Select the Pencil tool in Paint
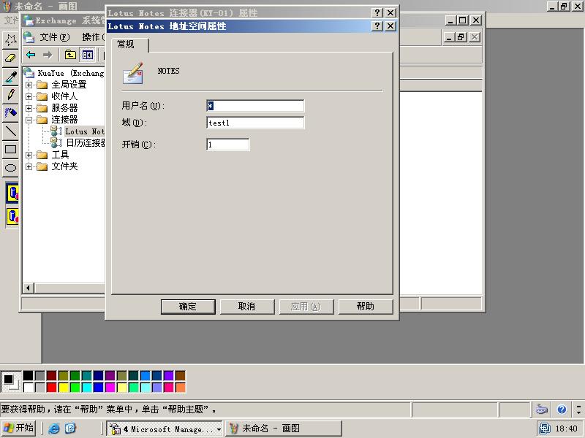585x438 pixels. (x=10, y=95)
